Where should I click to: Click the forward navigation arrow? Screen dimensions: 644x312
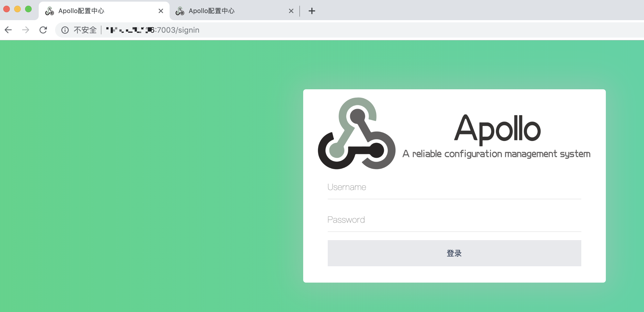[26, 30]
